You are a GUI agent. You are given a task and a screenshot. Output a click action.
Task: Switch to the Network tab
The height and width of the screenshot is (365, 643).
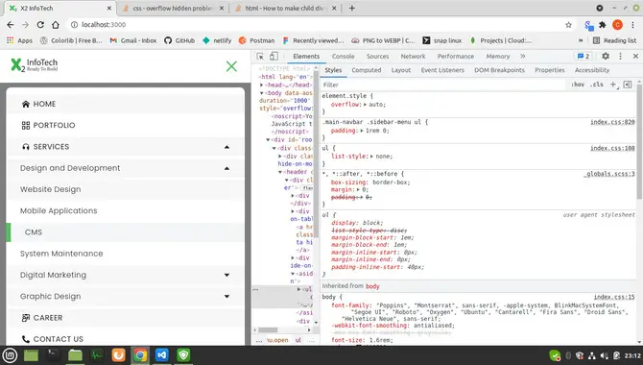coord(413,57)
